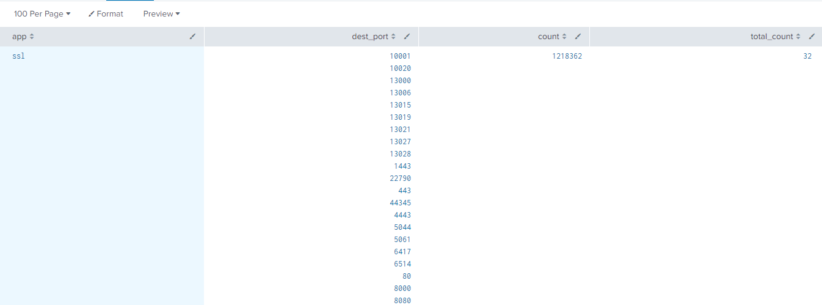Click the pencil edit icon in dest_port column
Image resolution: width=822 pixels, height=305 pixels.
pyautogui.click(x=407, y=37)
